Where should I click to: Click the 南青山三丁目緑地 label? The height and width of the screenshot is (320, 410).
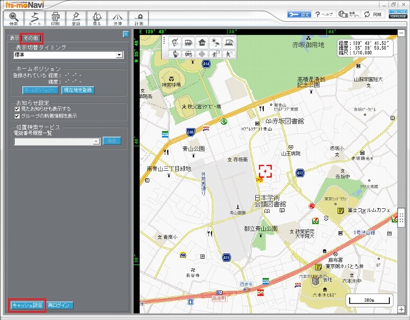[169, 169]
